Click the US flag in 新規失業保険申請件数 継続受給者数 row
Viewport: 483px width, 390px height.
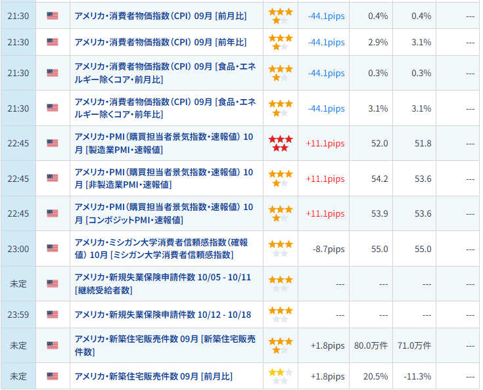click(x=53, y=284)
